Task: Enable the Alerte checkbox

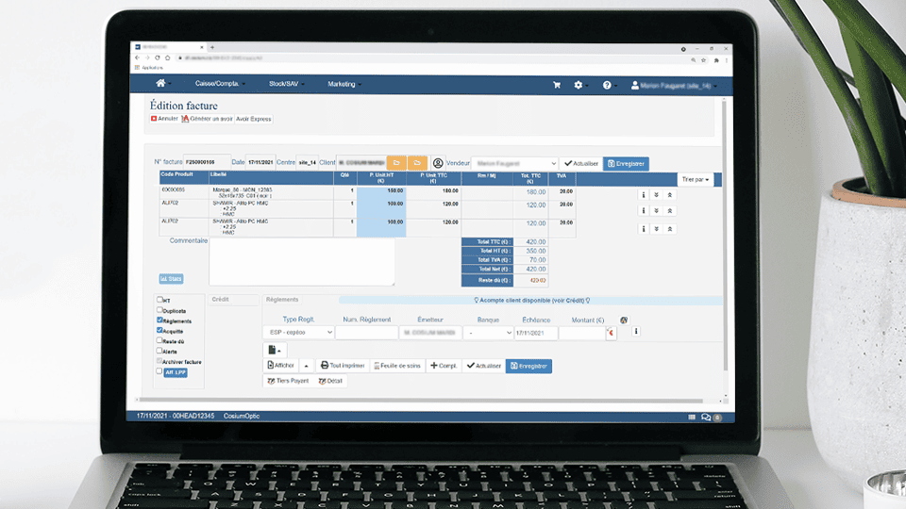Action: tap(159, 351)
